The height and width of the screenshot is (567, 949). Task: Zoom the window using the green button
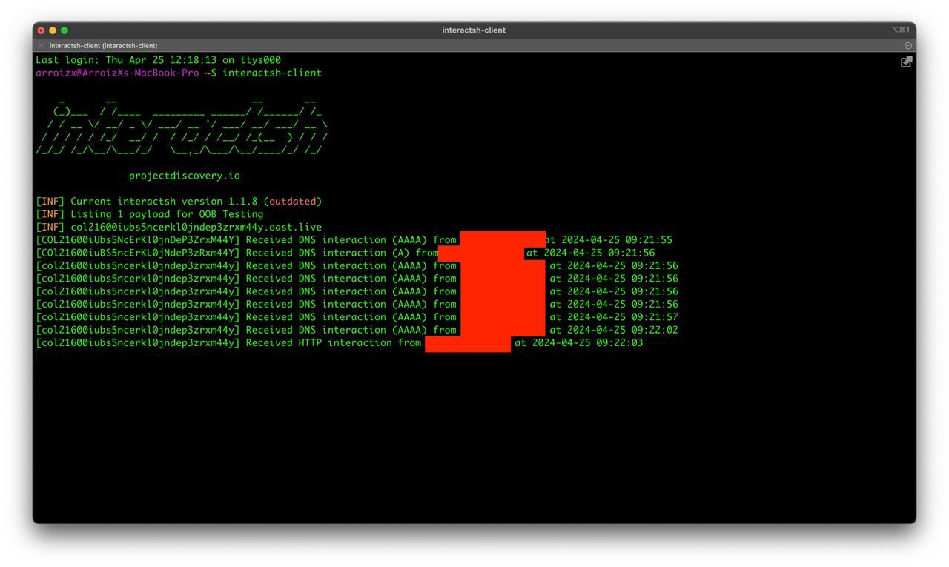click(65, 30)
